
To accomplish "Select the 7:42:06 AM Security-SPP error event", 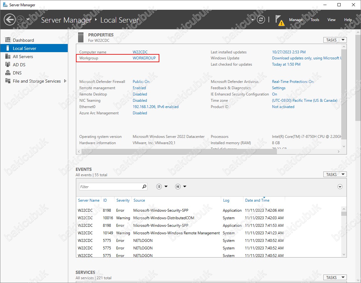I will (x=209, y=210).
